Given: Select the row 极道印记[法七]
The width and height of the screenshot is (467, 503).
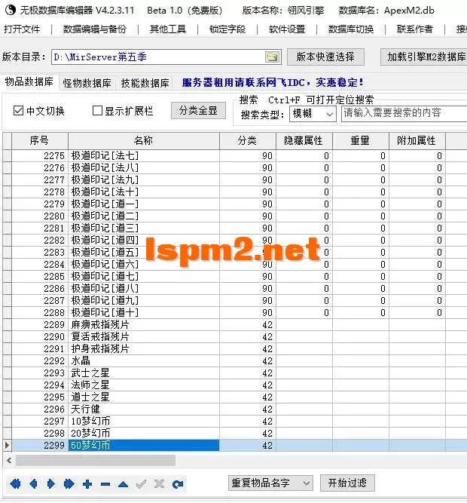Looking at the screenshot, I should (234, 156).
